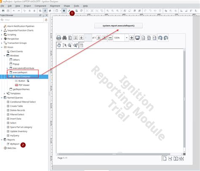Click the PDF viewer vertical scrollbar

[x=184, y=100]
